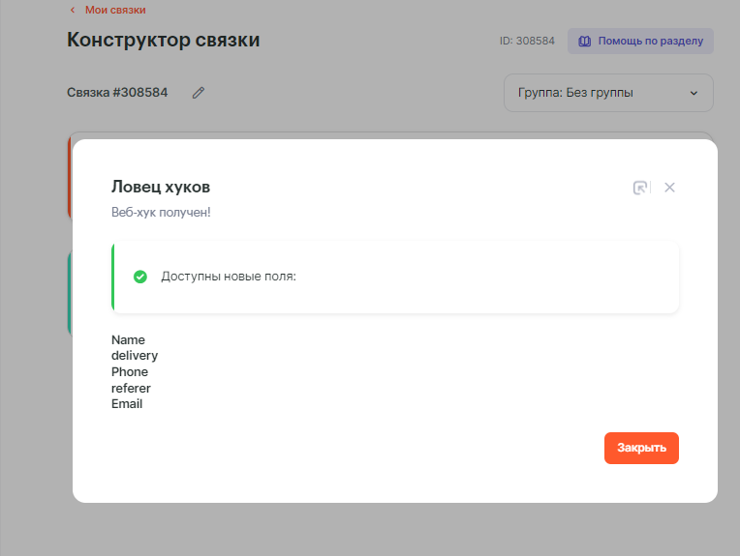Click the Phone field entry

[130, 372]
